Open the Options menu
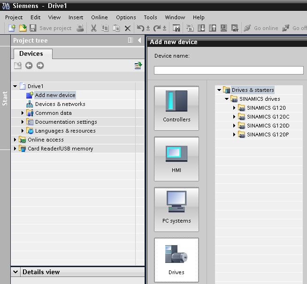The height and width of the screenshot is (284, 307). pyautogui.click(x=126, y=17)
